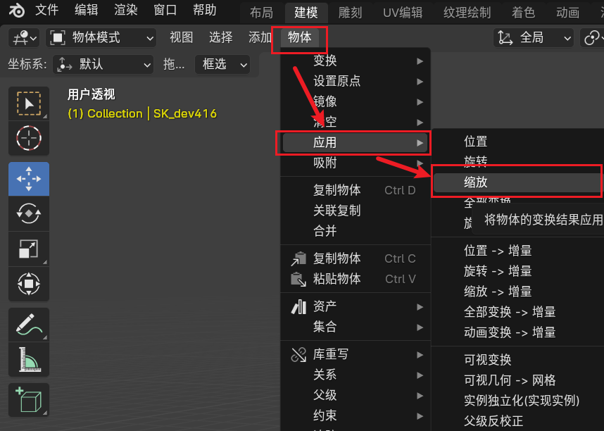
Task: Expand the 默认 coordinate system dropdown
Action: tap(103, 64)
